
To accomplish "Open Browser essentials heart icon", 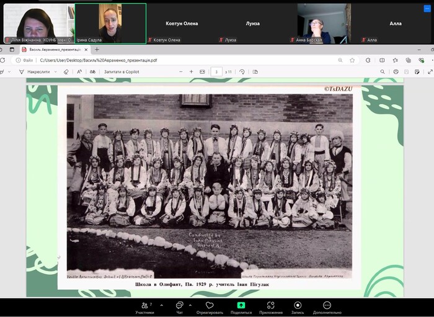I will pyautogui.click(x=421, y=60).
